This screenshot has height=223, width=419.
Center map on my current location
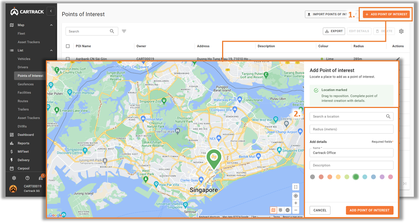point(295,196)
